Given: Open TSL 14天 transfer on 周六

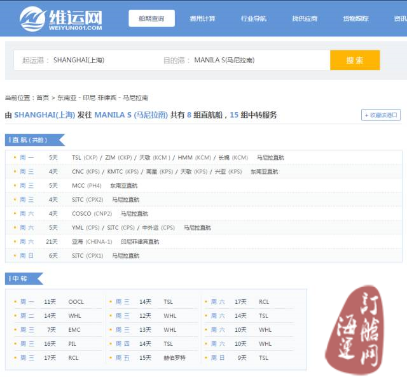Looking at the screenshot, I should click(249, 316).
